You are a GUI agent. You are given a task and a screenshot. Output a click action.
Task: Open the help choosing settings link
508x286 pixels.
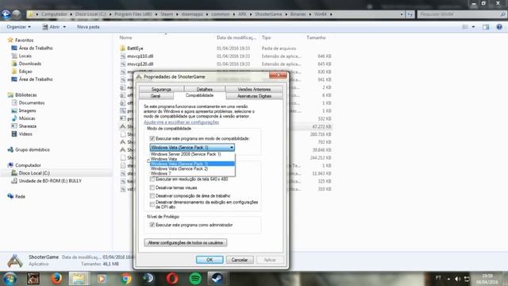click(182, 122)
